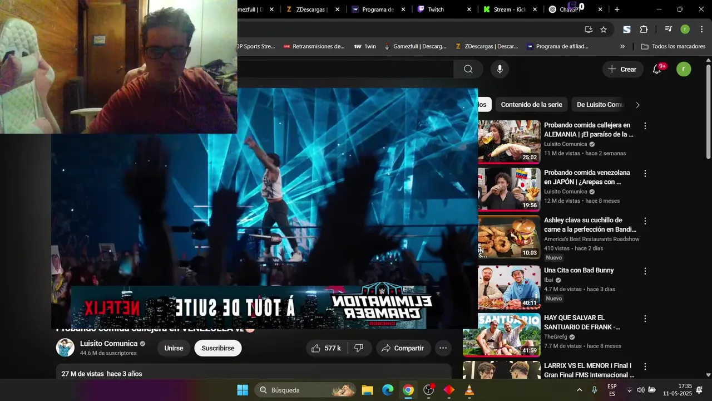Open the YouTube account avatar menu
Image resolution: width=712 pixels, height=401 pixels.
pyautogui.click(x=684, y=69)
